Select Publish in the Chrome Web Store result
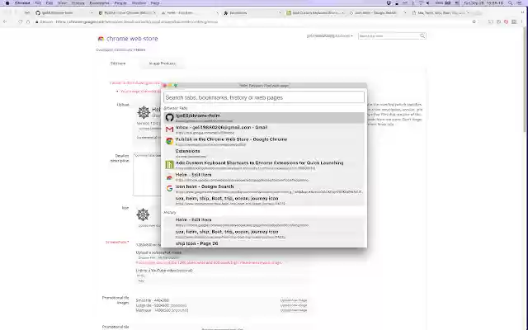The width and height of the screenshot is (528, 330). point(264,141)
